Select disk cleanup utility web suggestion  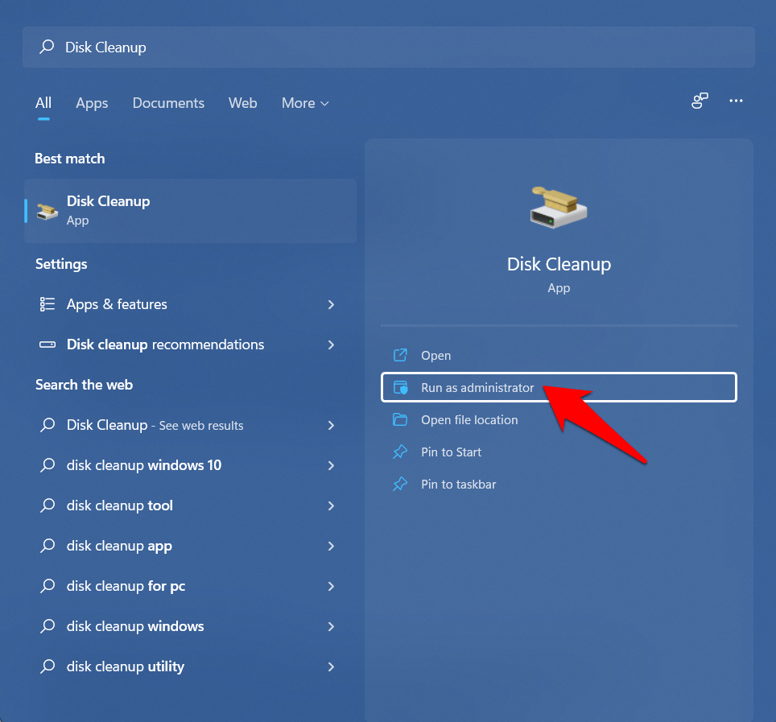click(126, 666)
